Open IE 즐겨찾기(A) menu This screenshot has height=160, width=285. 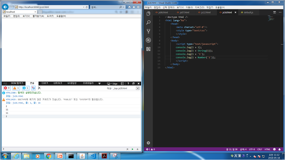[38, 16]
